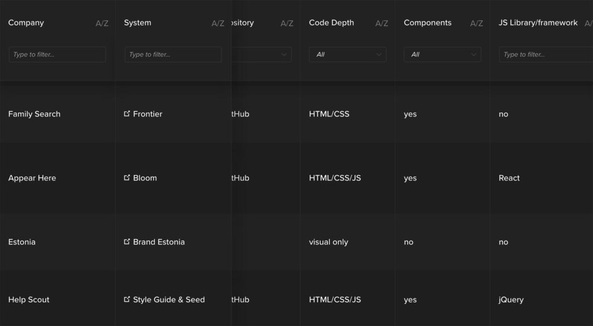The image size is (593, 326).
Task: Open Style Guide & Seed external link icon
Action: click(x=127, y=299)
